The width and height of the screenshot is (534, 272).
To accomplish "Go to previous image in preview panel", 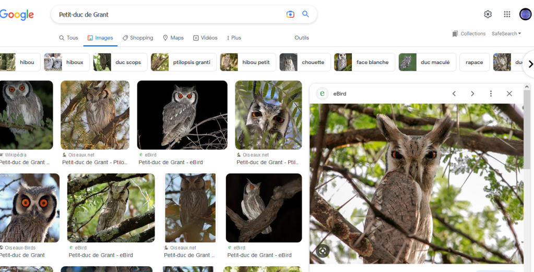I will click(454, 94).
